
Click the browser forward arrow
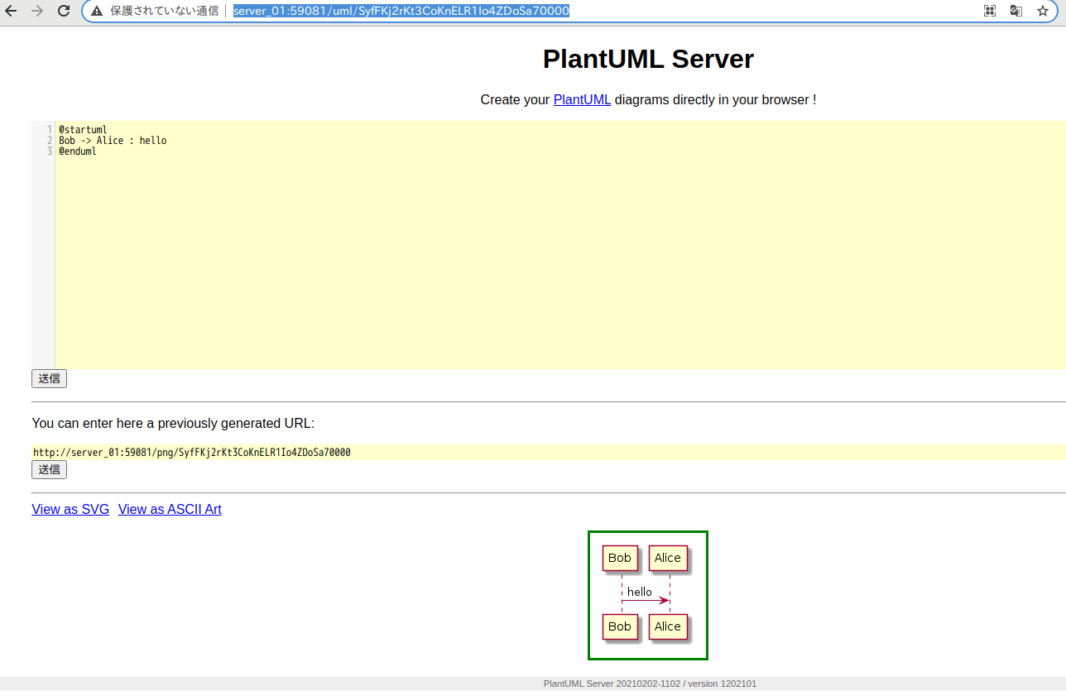click(x=37, y=11)
